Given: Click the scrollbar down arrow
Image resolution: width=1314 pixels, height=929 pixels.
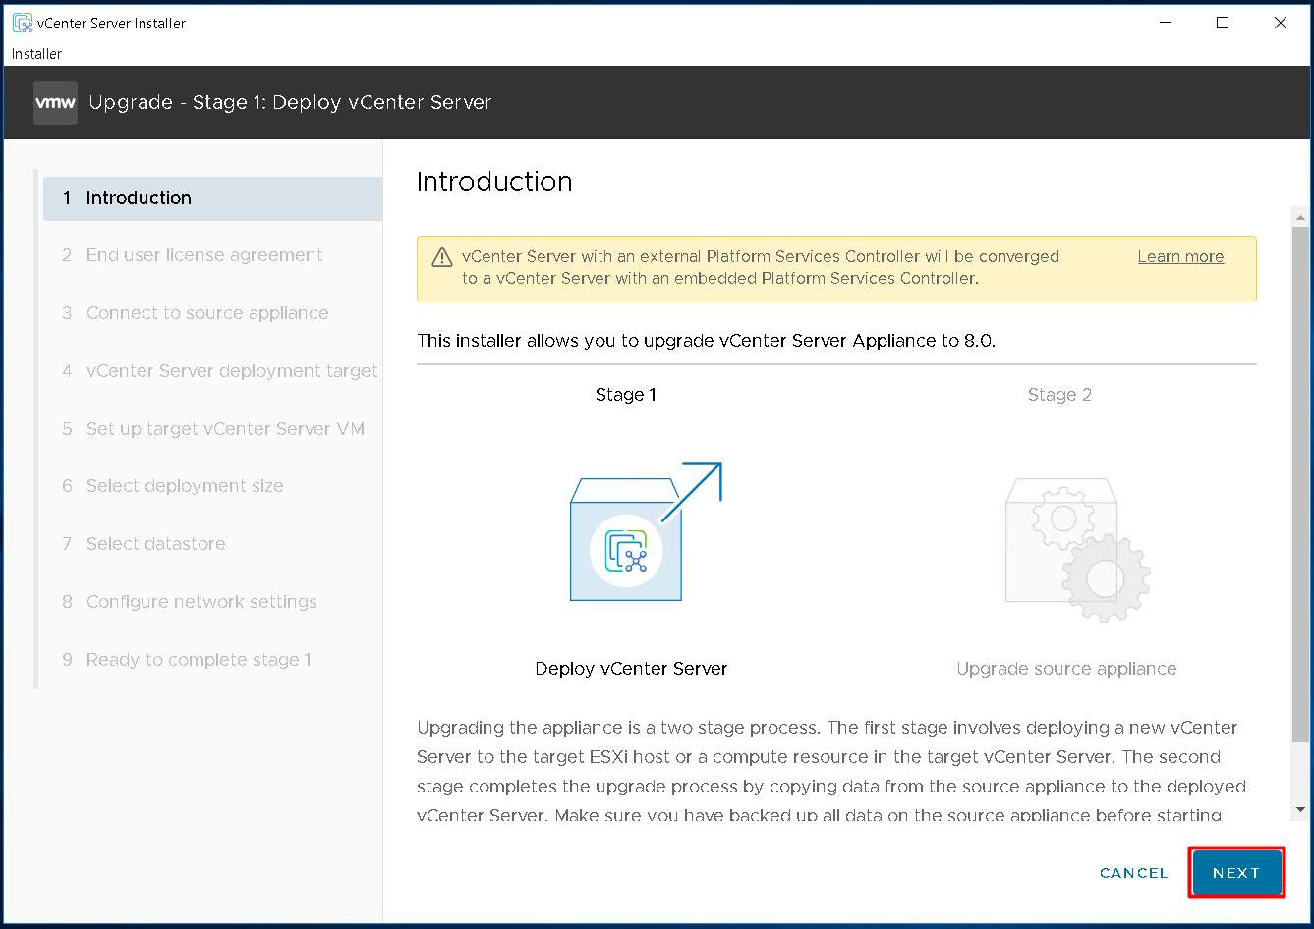Looking at the screenshot, I should tap(1301, 810).
